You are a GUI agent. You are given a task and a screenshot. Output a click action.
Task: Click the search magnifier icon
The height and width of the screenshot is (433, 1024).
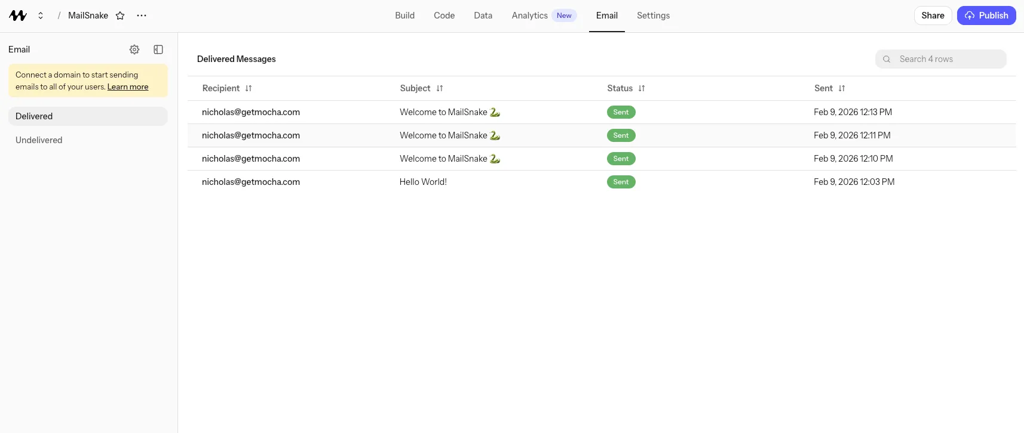click(887, 59)
